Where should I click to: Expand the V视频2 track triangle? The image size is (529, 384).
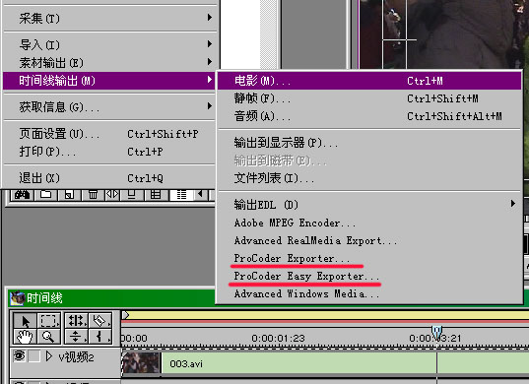(49, 356)
